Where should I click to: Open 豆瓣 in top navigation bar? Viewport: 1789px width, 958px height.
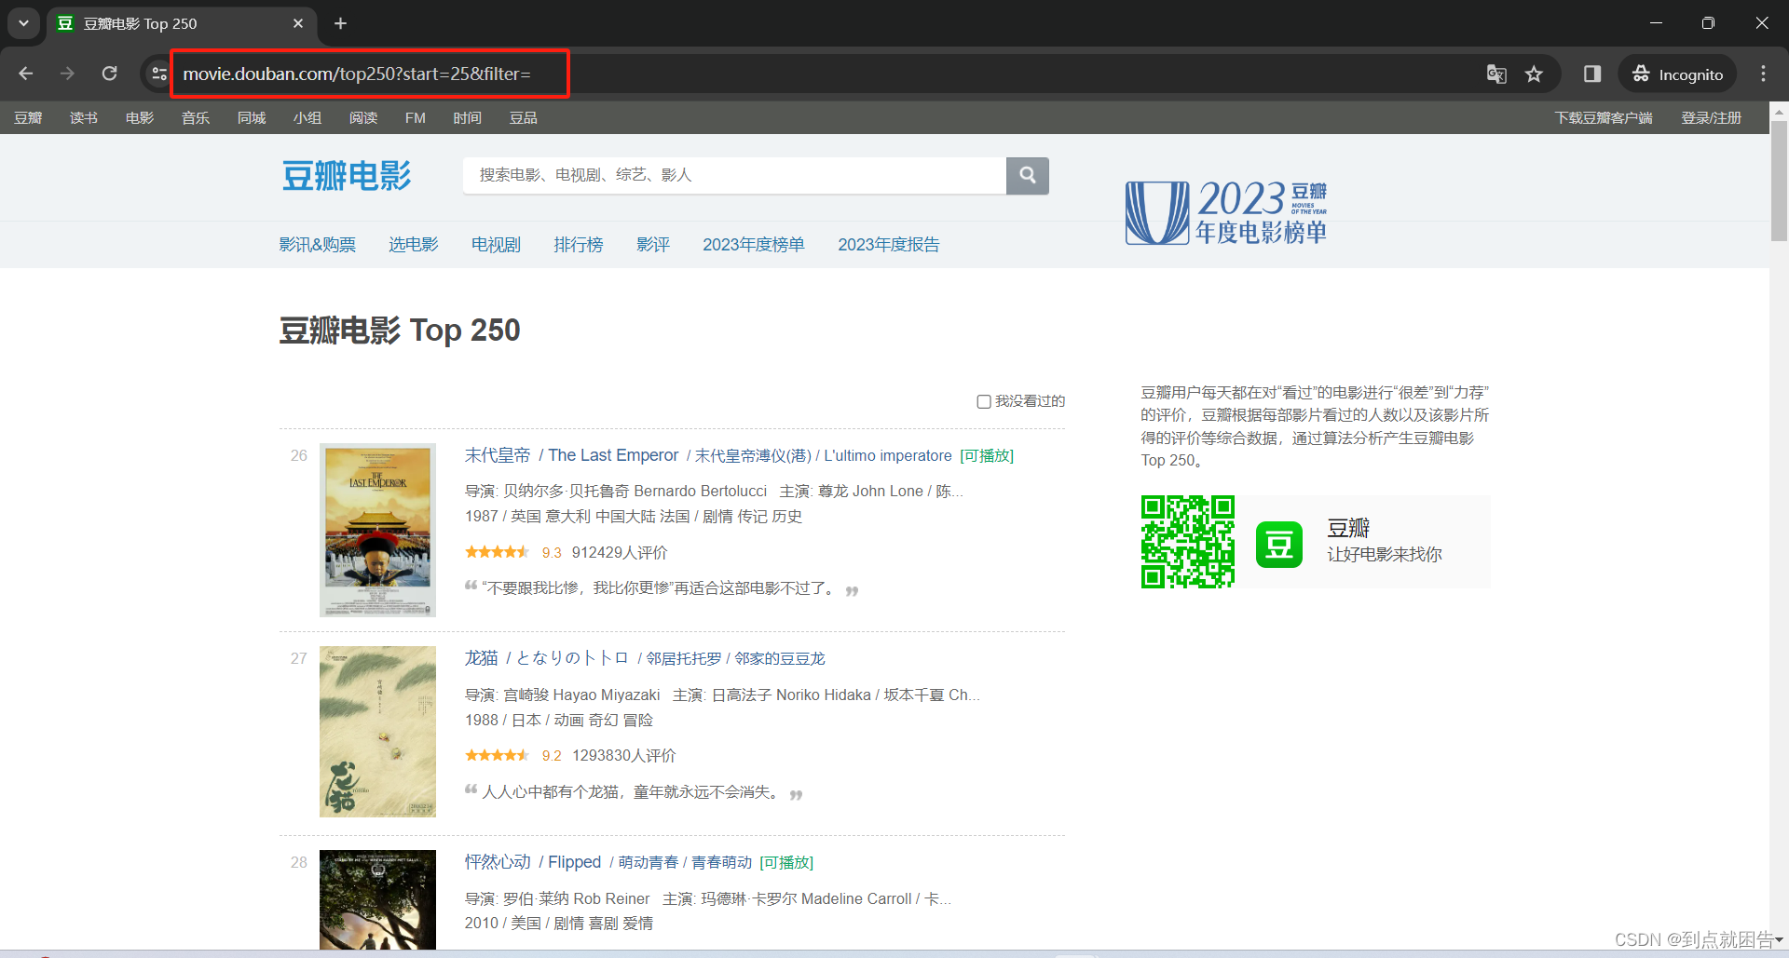tap(28, 118)
